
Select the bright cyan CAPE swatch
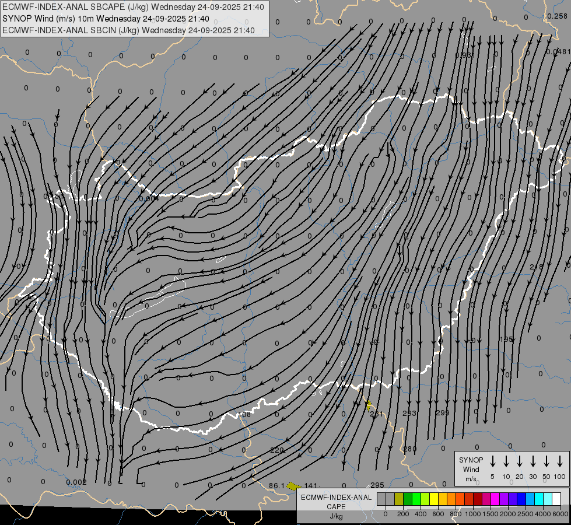538,499
